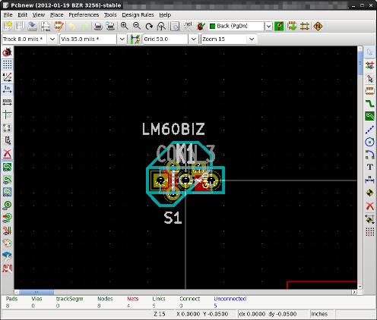377x320 pixels.
Task: Click the FreeRoute yellow diamond icon
Action: (x=318, y=26)
